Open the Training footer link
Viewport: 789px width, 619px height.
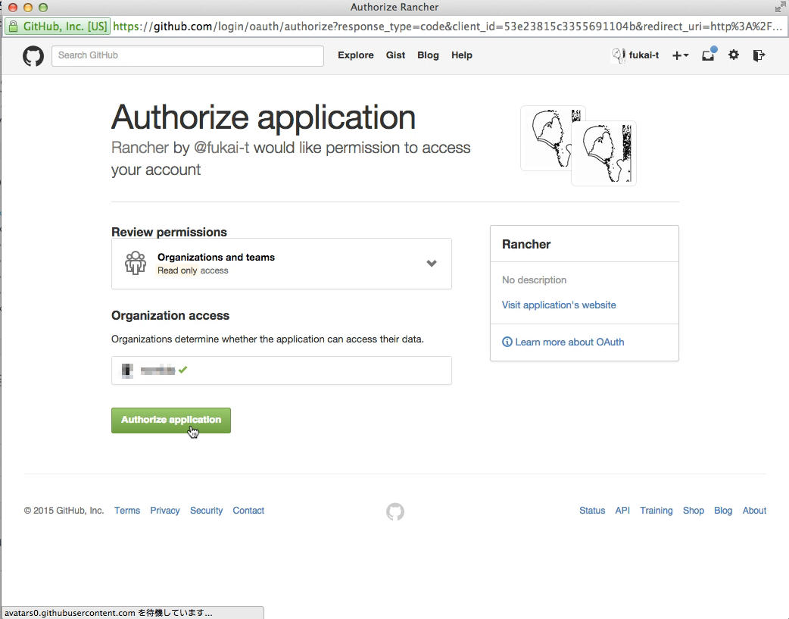[656, 510]
